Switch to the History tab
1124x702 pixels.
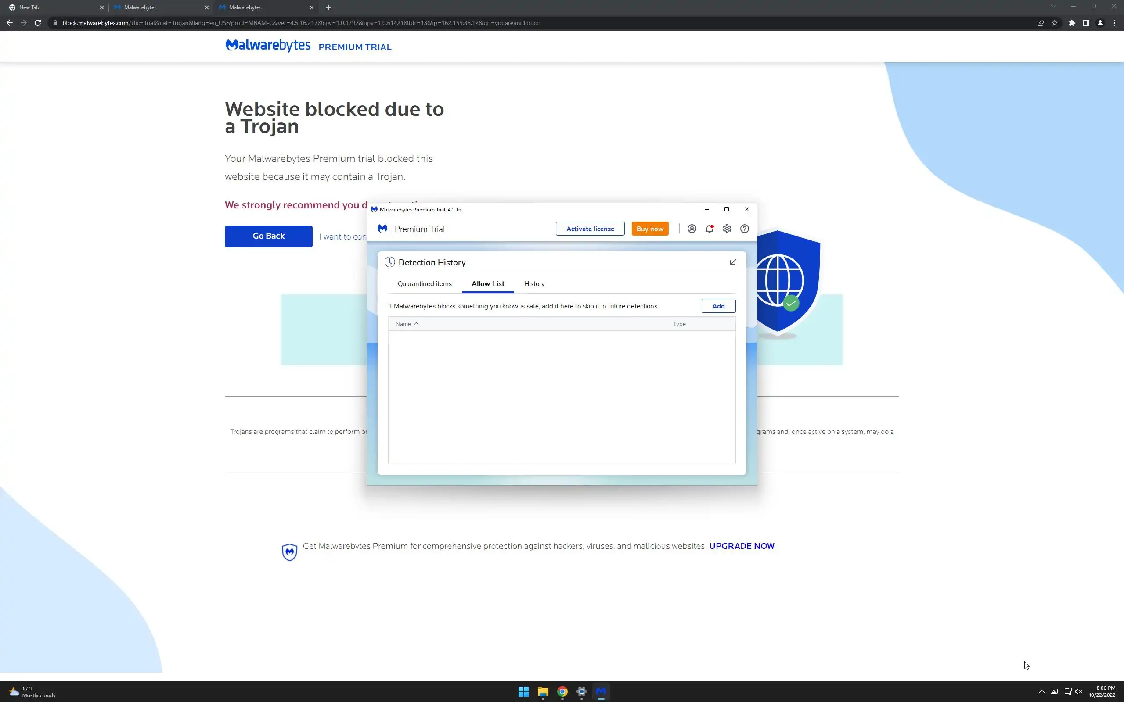[x=534, y=284]
